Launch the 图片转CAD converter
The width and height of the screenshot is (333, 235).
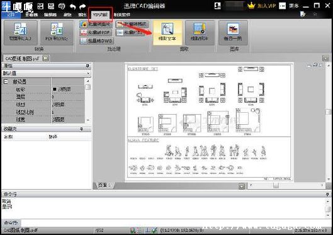click(21, 32)
